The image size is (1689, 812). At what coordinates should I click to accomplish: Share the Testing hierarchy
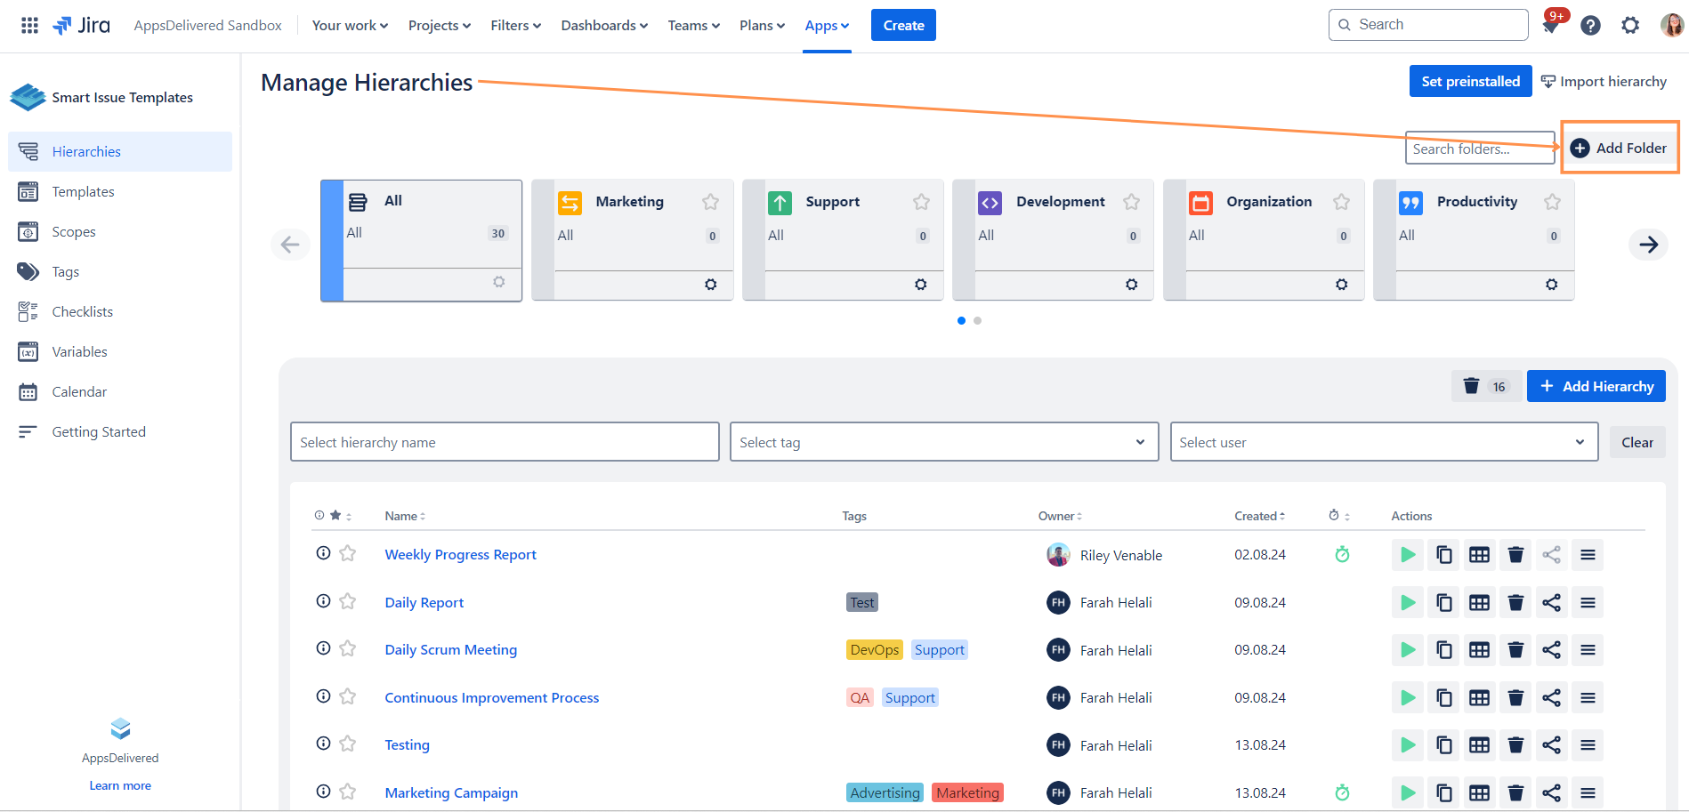(1551, 745)
